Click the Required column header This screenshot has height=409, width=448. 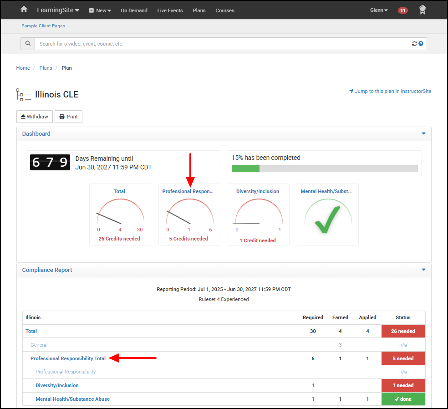(313, 317)
